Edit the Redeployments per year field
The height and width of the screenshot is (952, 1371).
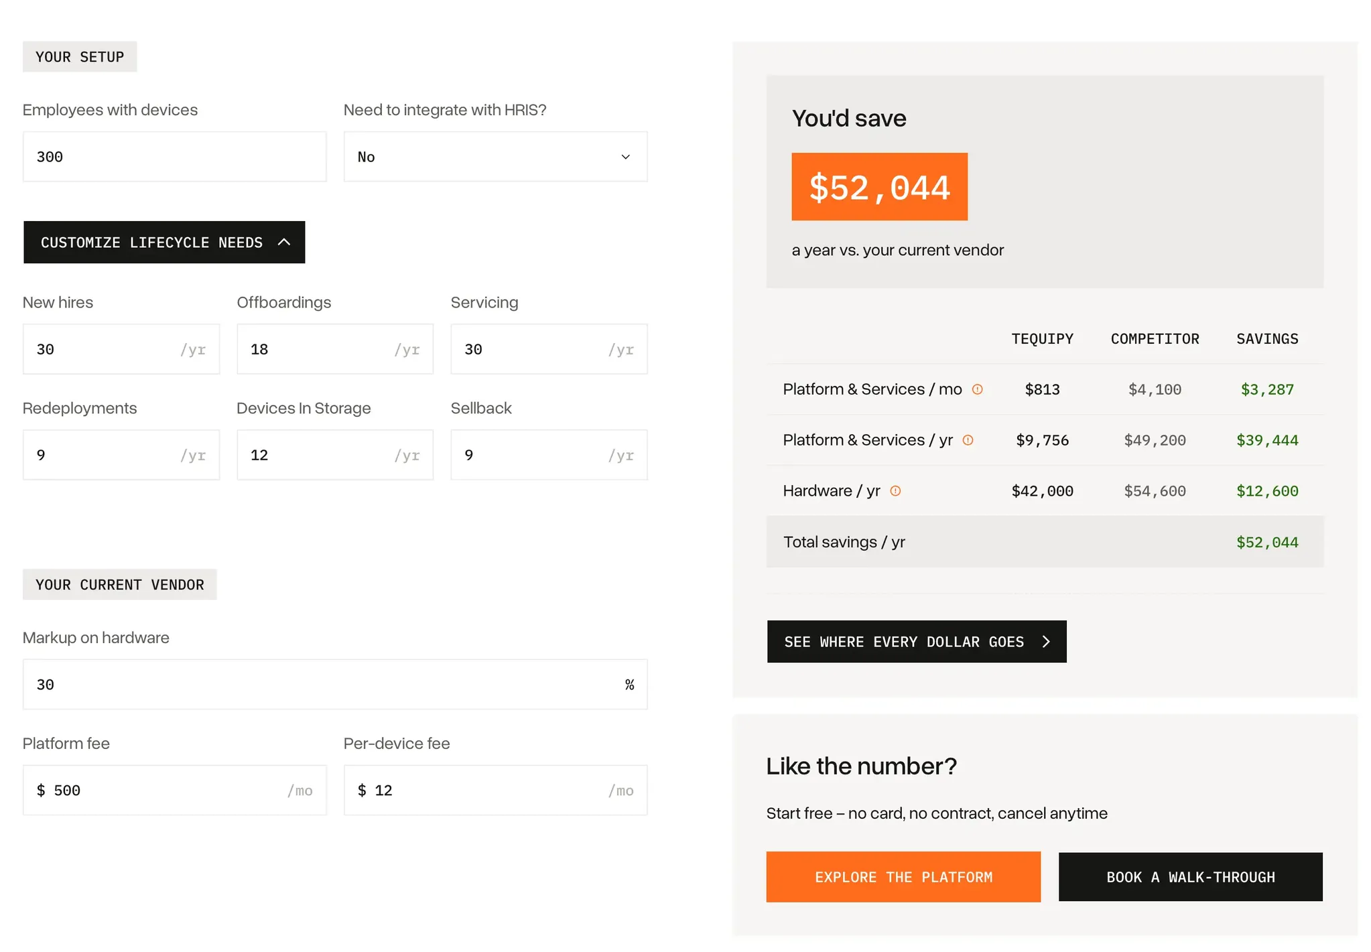coord(121,455)
